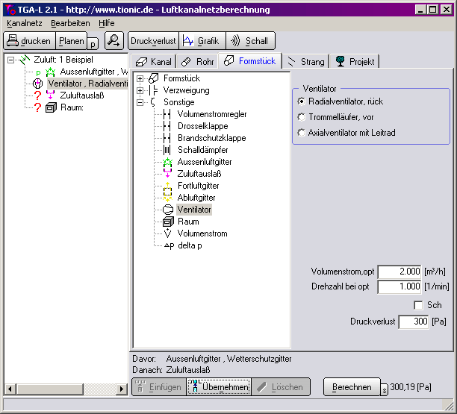Click the magnifier search icon in toolbar
Image resolution: width=457 pixels, height=414 pixels.
click(114, 41)
